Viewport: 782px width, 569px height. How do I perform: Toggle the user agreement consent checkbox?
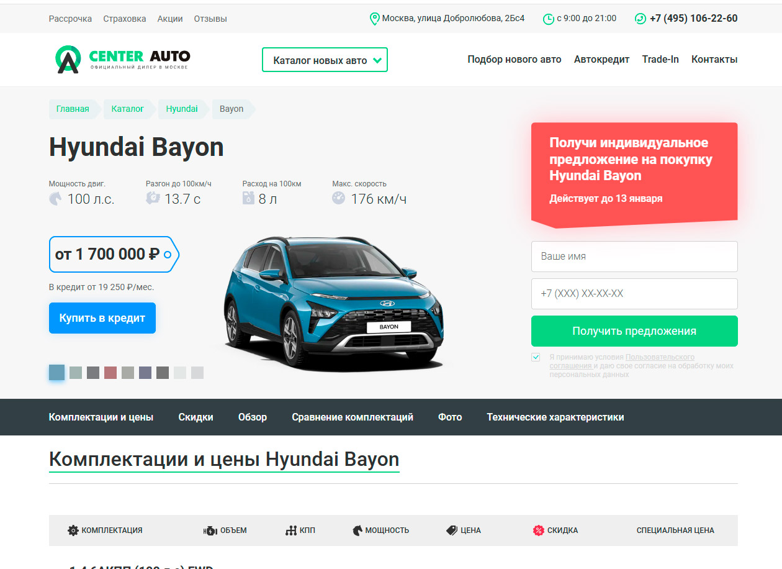click(536, 357)
